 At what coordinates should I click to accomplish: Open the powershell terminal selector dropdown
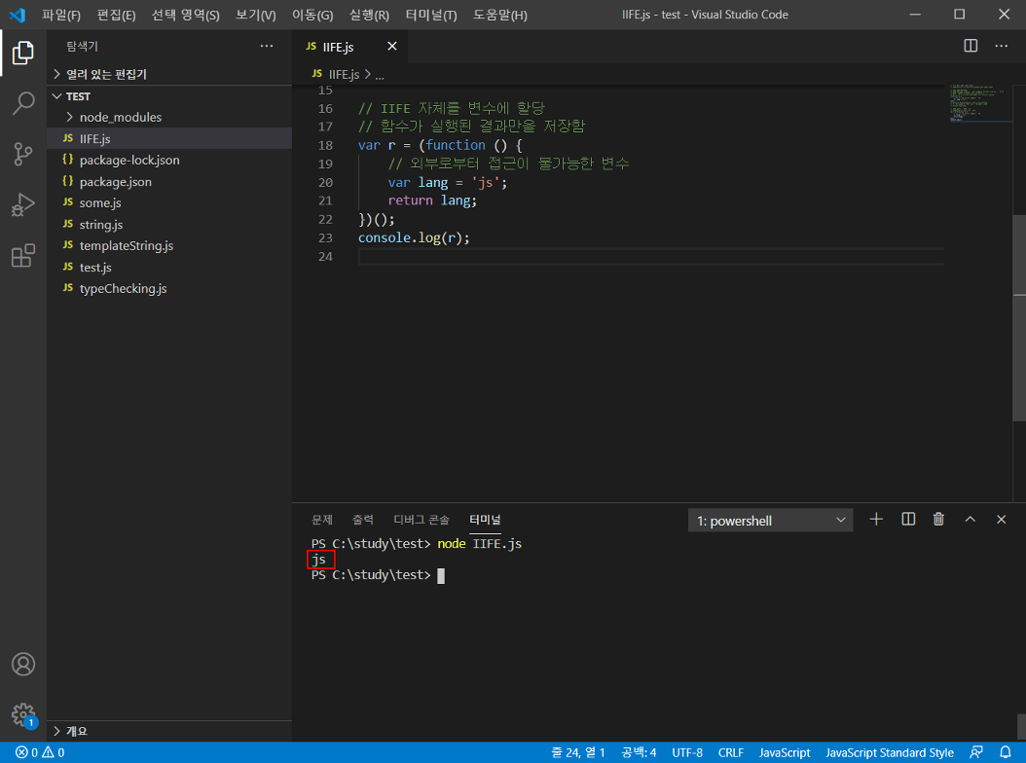point(770,521)
